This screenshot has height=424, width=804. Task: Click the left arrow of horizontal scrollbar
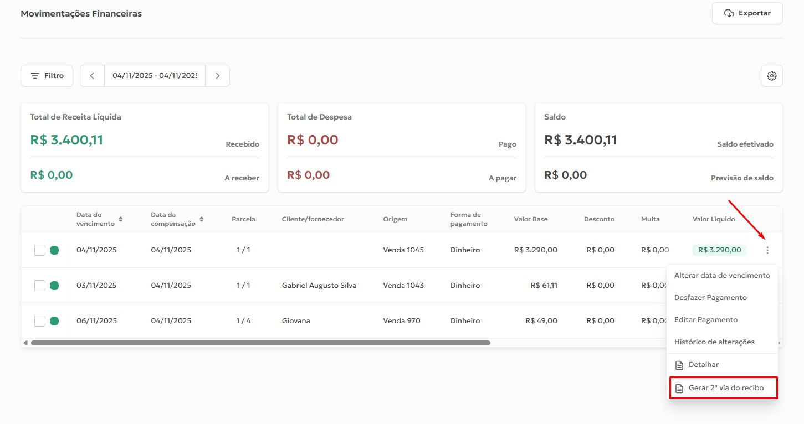point(25,343)
